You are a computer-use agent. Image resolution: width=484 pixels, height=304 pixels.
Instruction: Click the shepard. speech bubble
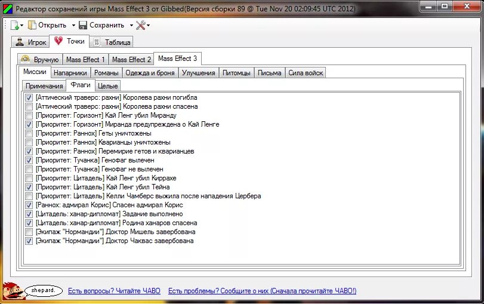43,290
